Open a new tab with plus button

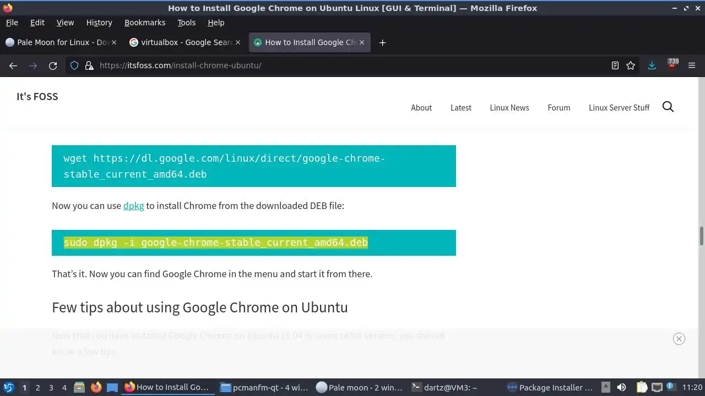tap(382, 42)
